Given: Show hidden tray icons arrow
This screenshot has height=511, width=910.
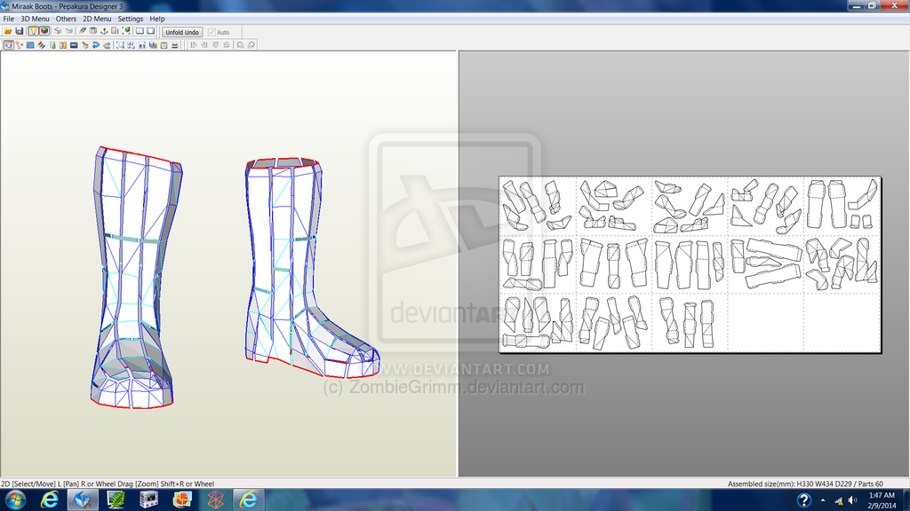Looking at the screenshot, I should (823, 500).
